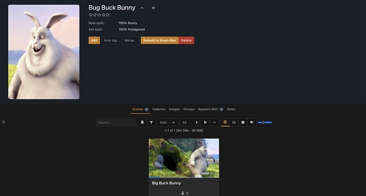Play scenes with the play icon
This screenshot has height=196, width=366.
tap(205, 122)
